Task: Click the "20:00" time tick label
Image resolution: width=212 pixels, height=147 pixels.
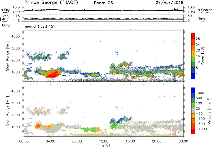Action: pos(157,141)
